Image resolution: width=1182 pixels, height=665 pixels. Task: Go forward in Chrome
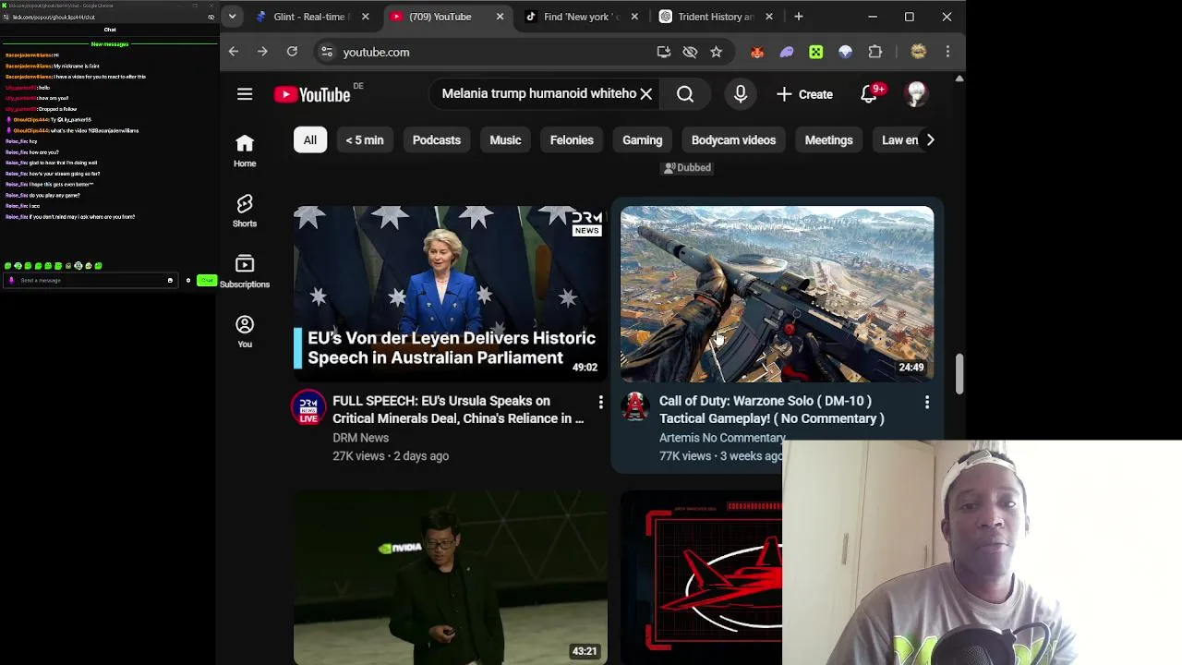[x=263, y=52]
